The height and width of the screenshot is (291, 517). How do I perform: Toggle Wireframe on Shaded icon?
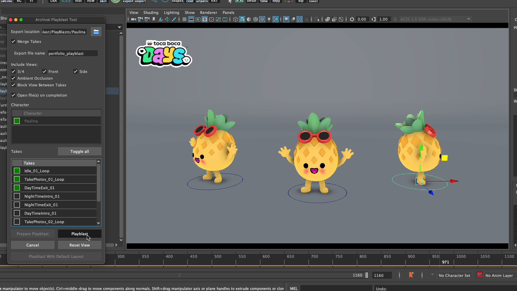(255, 19)
